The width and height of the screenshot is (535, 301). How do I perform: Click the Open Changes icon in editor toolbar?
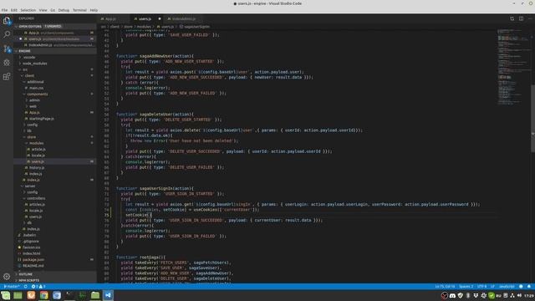[512, 18]
